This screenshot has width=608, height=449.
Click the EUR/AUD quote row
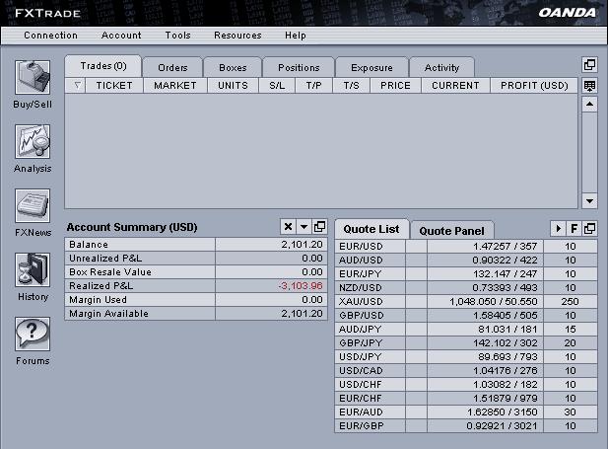pyautogui.click(x=466, y=412)
